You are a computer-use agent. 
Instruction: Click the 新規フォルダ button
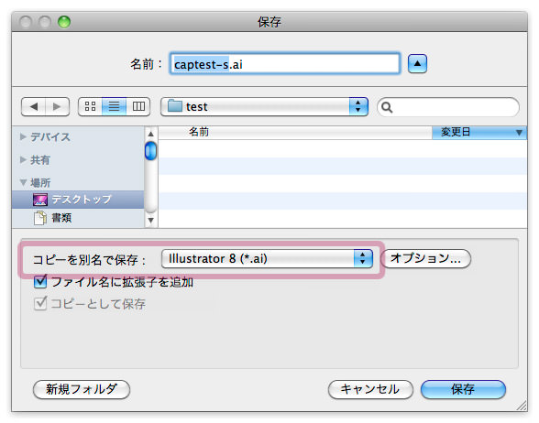[82, 389]
